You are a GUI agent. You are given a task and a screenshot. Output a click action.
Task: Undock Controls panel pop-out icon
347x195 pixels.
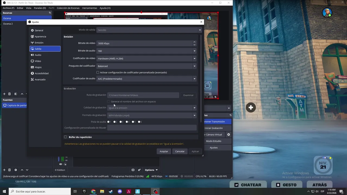click(x=231, y=115)
